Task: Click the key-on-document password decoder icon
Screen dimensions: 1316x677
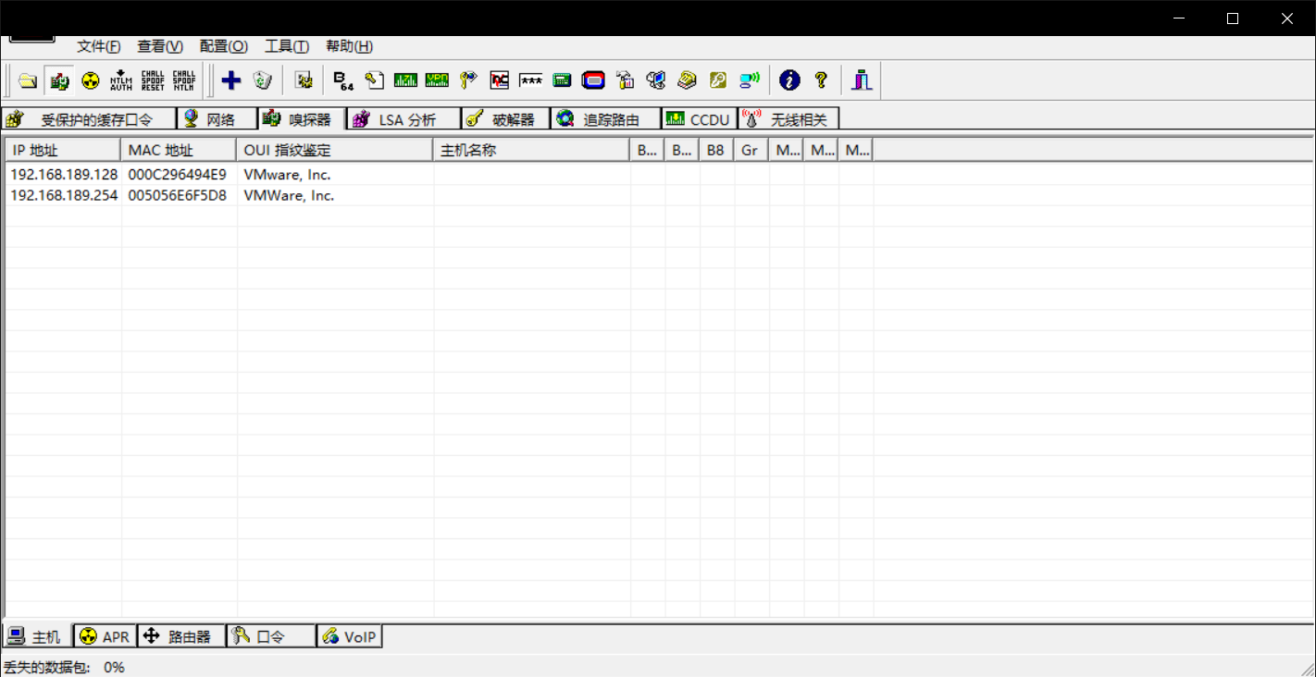Action: pyautogui.click(x=374, y=80)
